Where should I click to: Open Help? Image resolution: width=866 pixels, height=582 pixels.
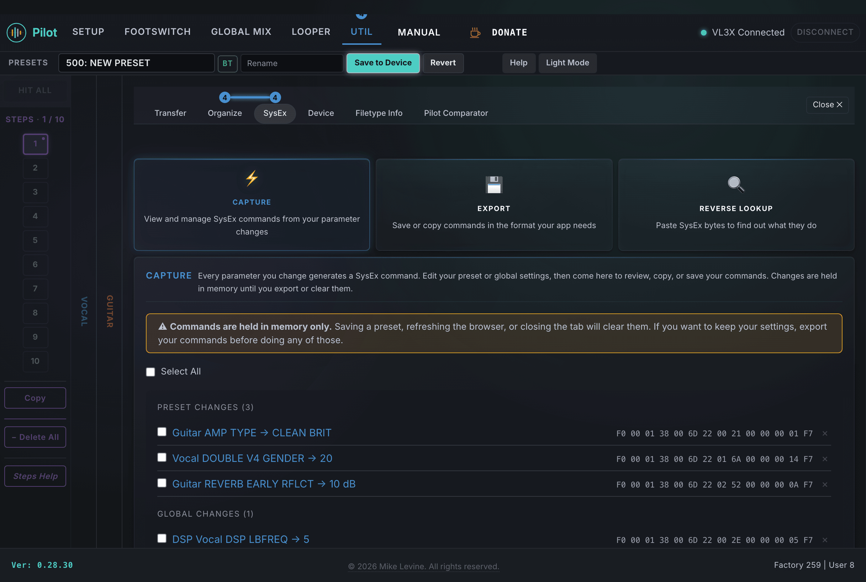click(518, 63)
